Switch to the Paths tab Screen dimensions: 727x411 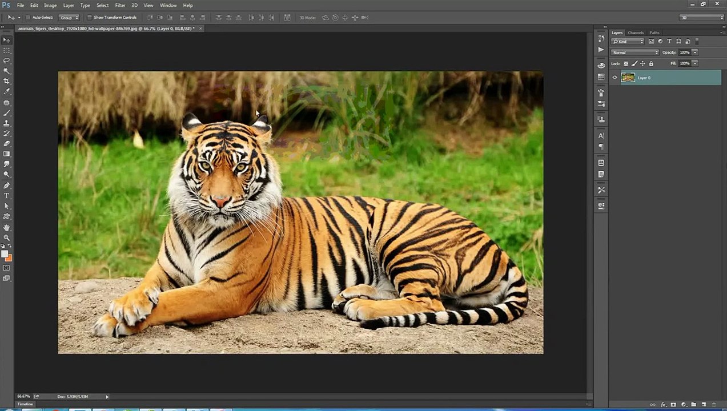click(654, 33)
